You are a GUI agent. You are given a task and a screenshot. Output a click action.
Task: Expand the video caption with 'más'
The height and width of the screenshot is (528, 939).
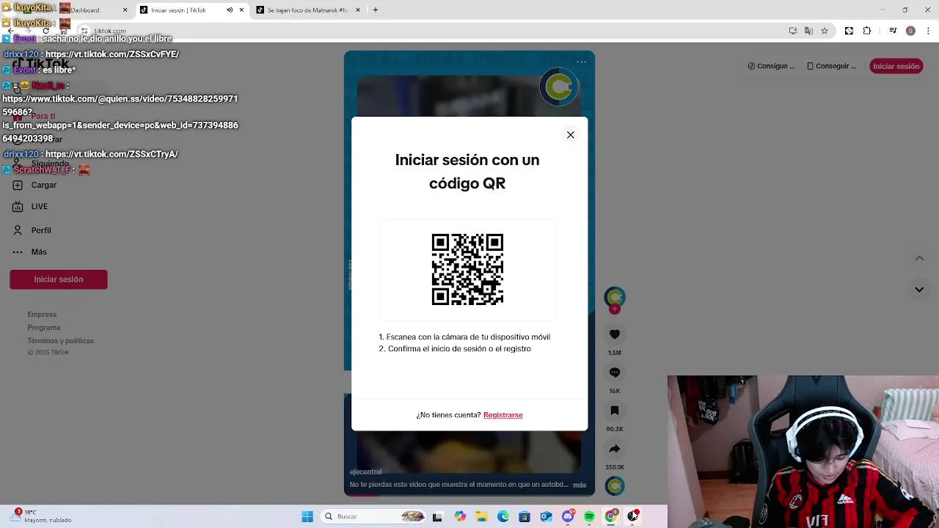click(580, 485)
